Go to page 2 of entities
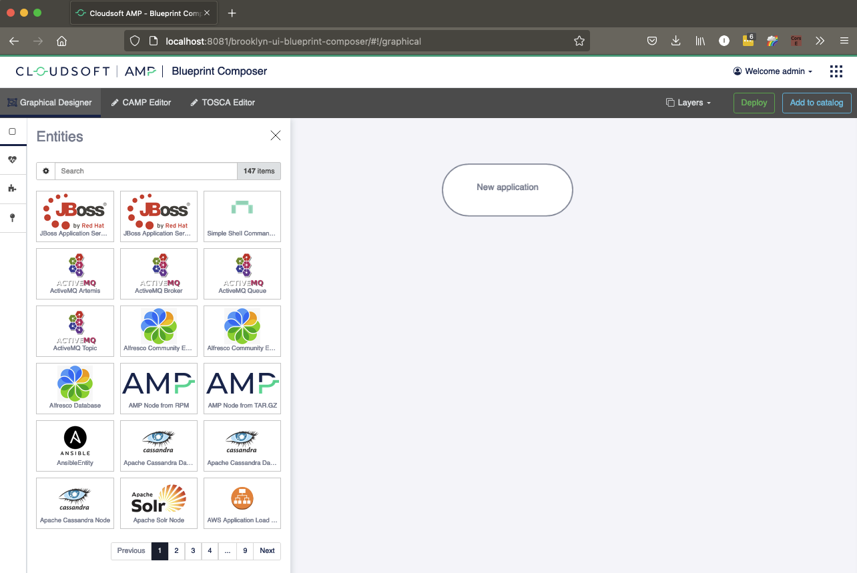This screenshot has height=573, width=857. click(x=176, y=551)
